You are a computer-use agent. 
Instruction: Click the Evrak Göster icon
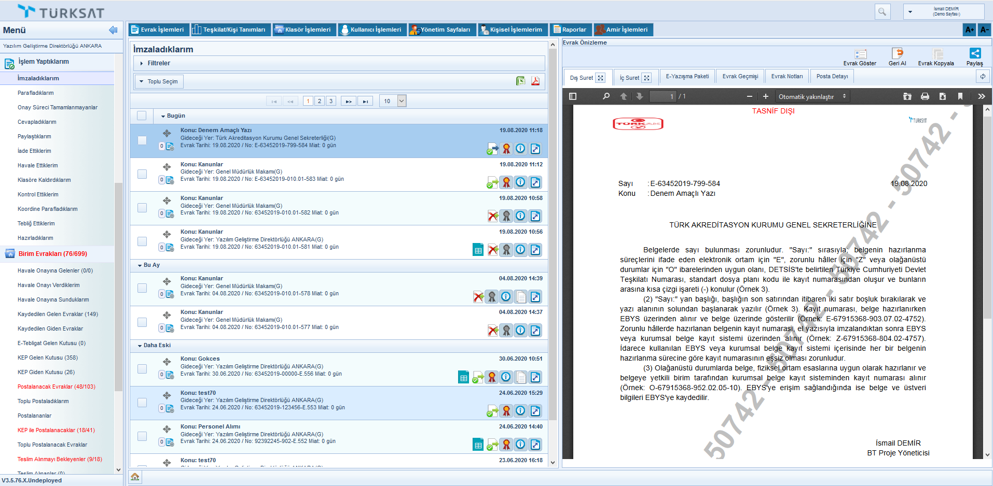[x=860, y=54]
